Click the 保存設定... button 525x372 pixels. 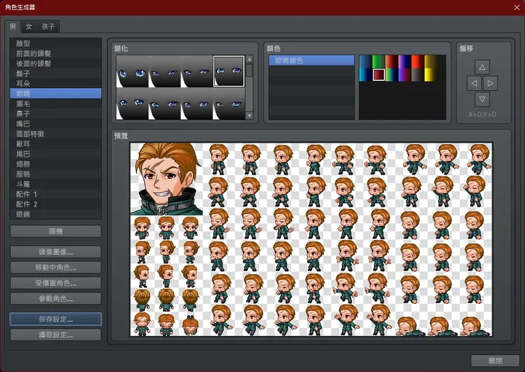coord(55,319)
